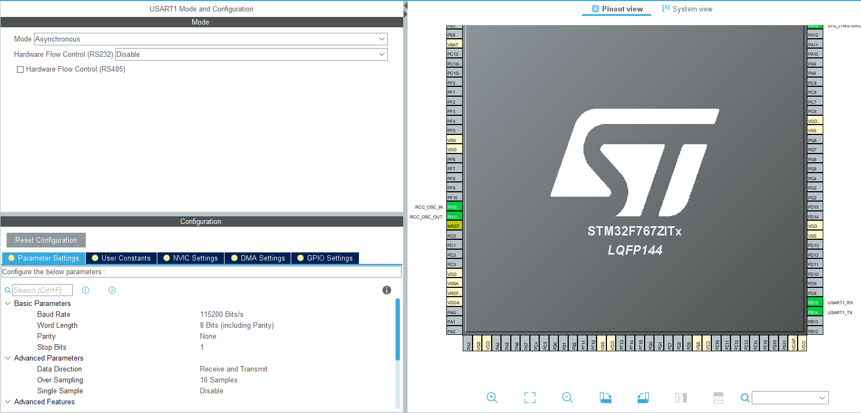Select pin PD15 on the chip

coord(815,206)
